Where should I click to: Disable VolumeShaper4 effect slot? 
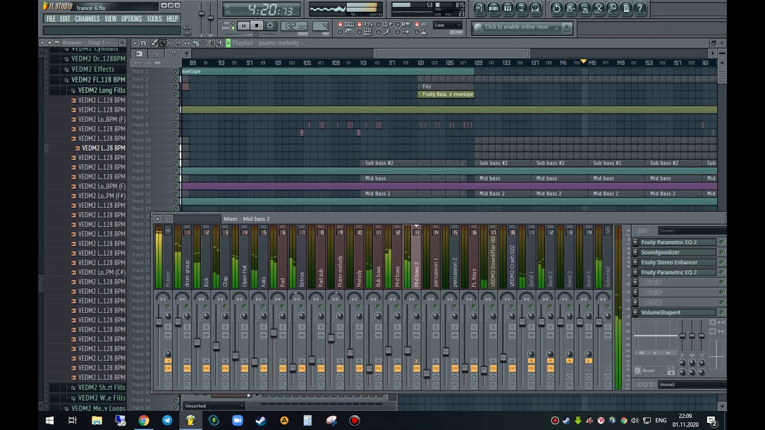click(721, 312)
